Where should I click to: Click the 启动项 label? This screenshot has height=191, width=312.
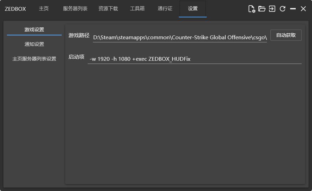click(76, 57)
